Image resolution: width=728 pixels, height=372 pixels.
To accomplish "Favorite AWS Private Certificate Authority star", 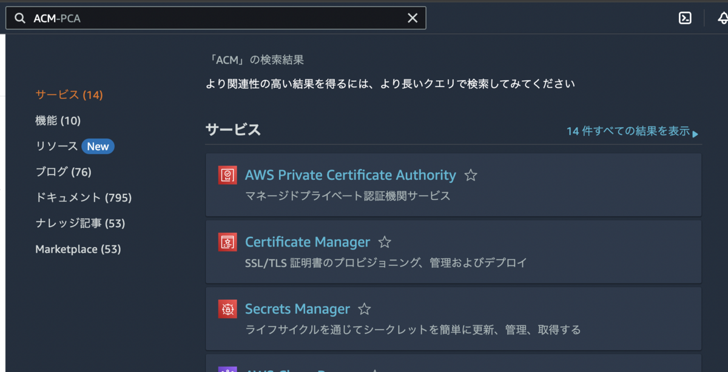I will click(471, 176).
